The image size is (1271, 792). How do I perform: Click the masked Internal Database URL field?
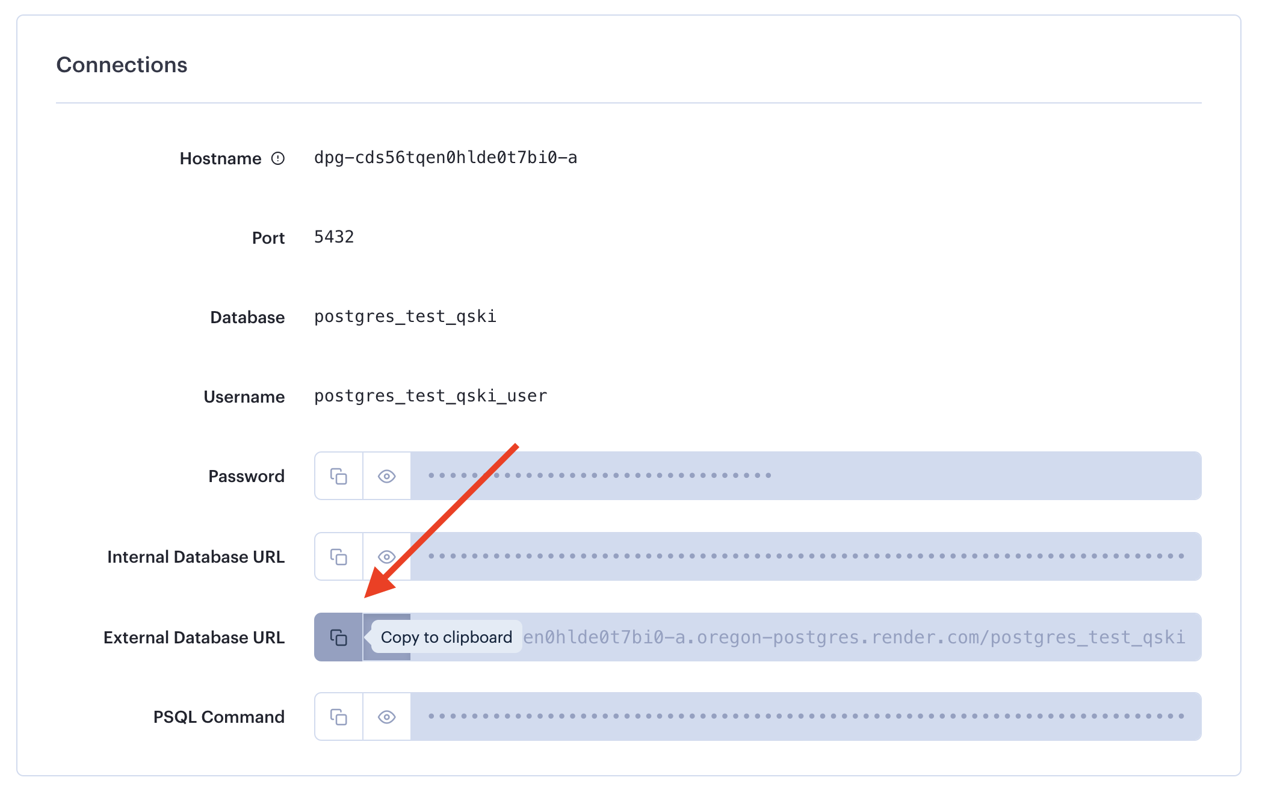tap(806, 557)
